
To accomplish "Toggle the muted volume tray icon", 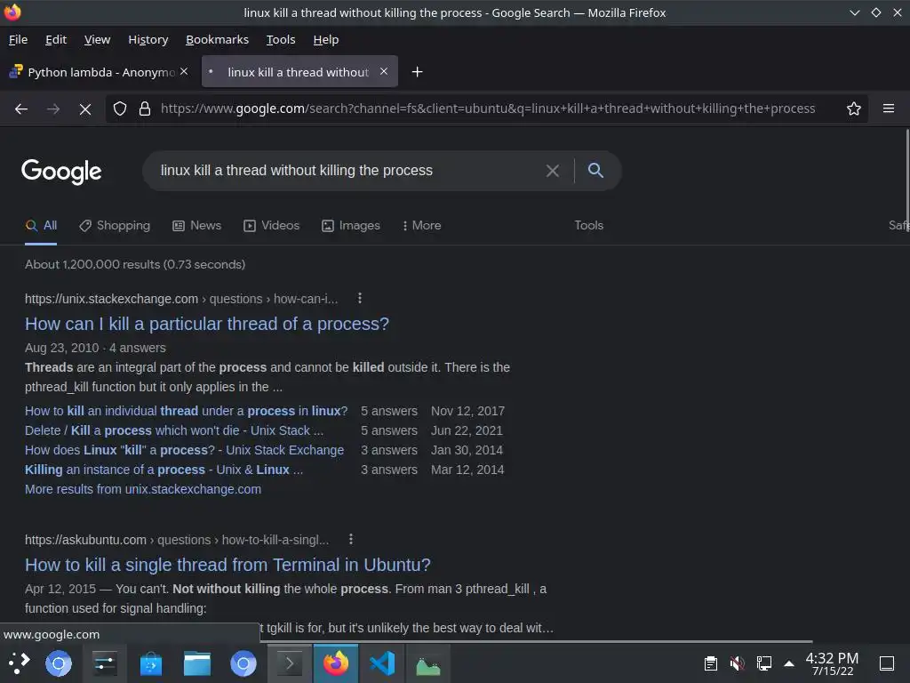I will tap(737, 663).
